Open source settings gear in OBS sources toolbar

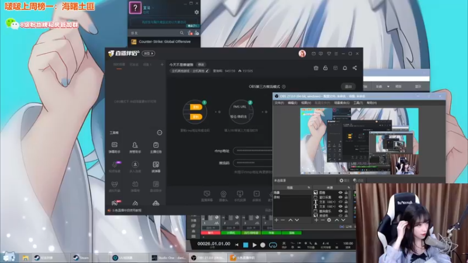click(x=329, y=220)
